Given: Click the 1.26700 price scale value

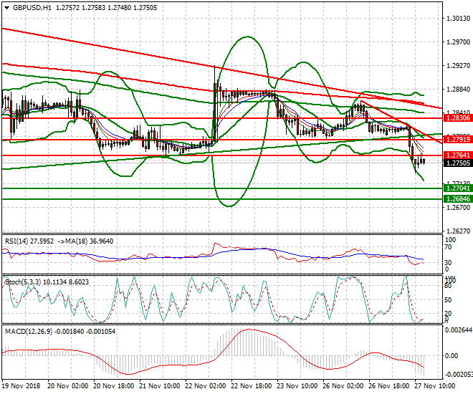Looking at the screenshot, I should (x=458, y=208).
